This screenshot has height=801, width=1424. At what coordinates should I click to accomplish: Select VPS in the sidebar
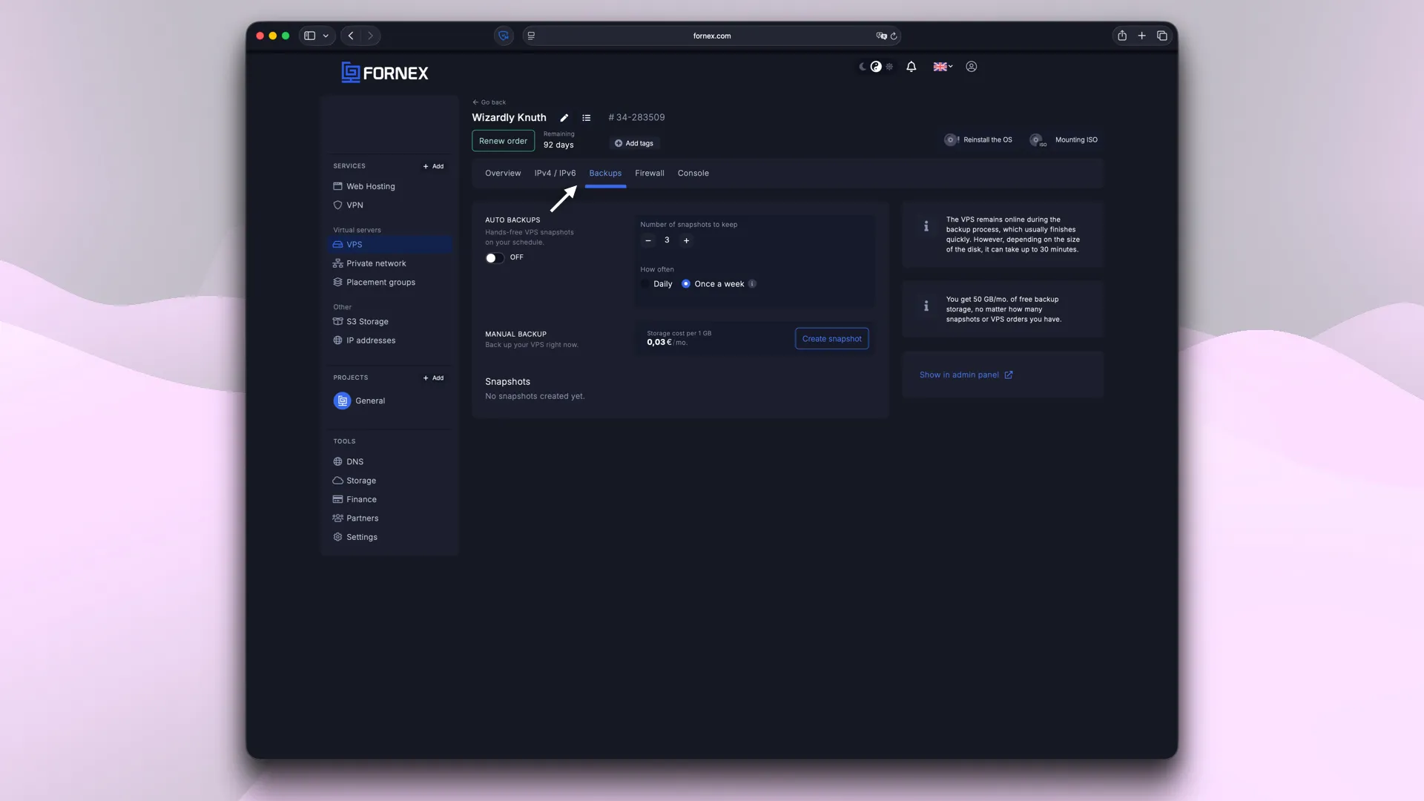coord(355,244)
